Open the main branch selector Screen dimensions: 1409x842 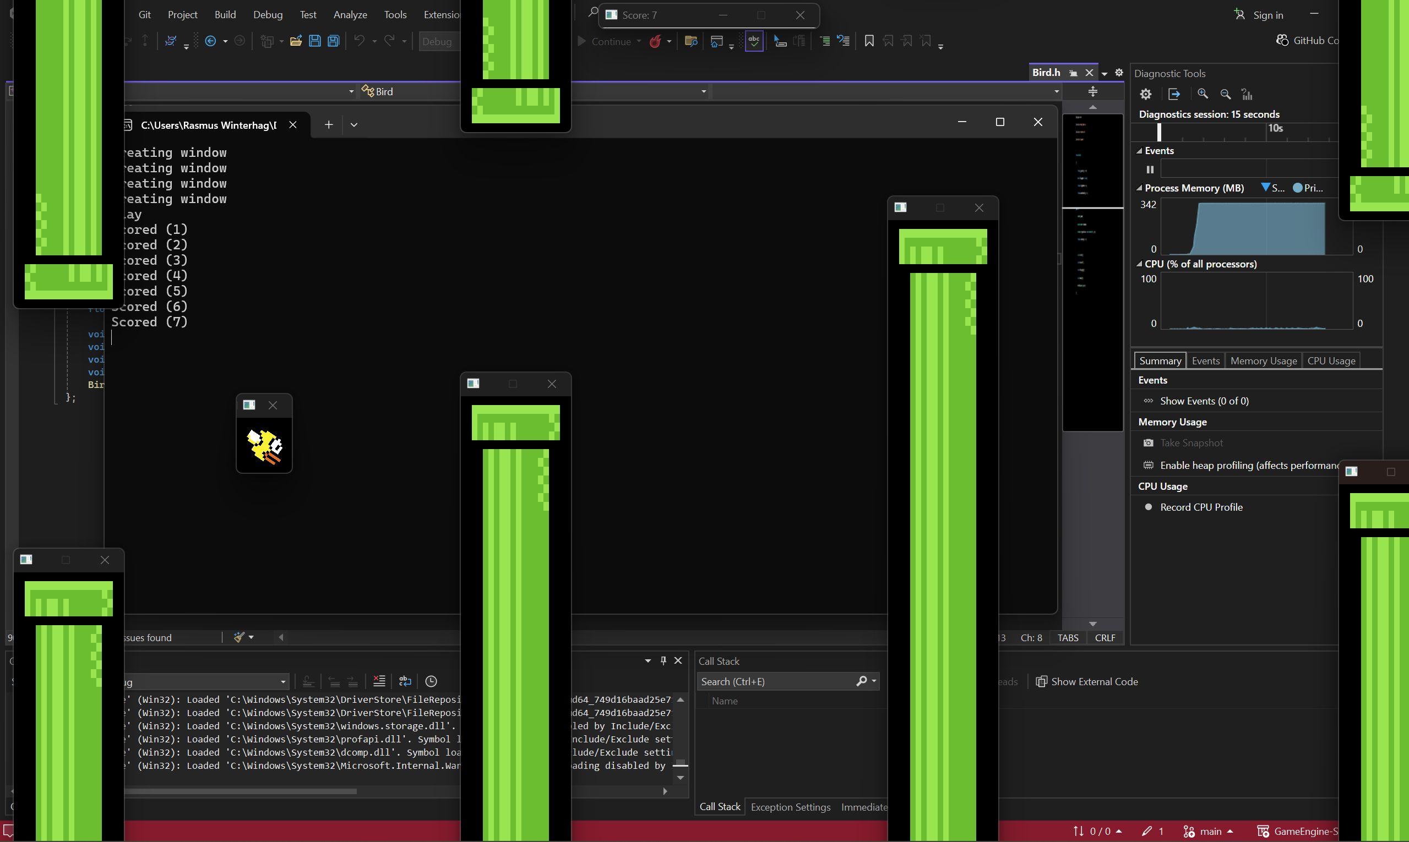click(x=1210, y=831)
